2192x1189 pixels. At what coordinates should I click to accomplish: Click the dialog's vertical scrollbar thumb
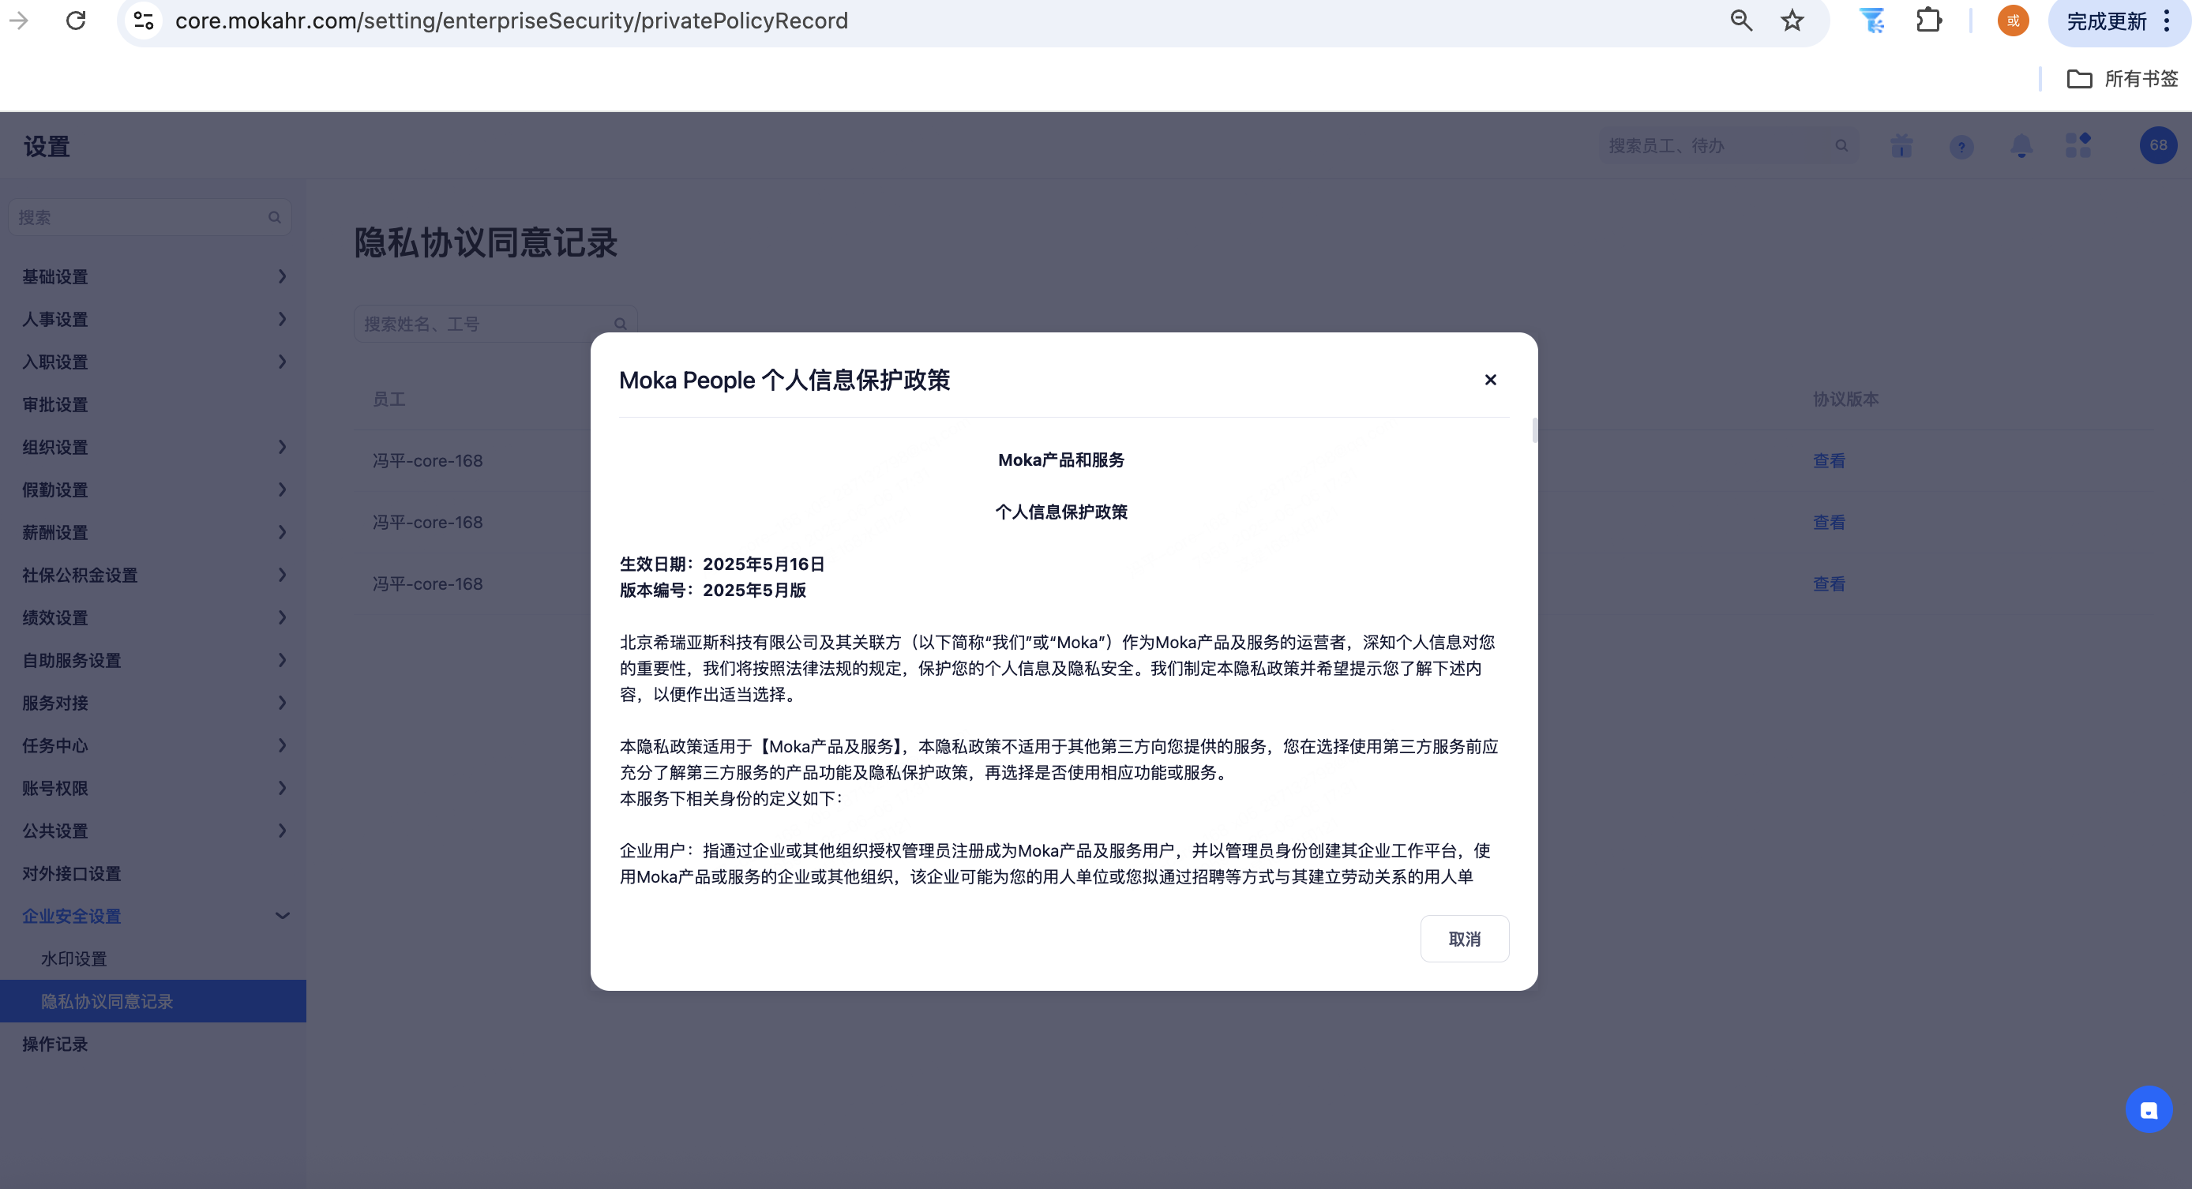(x=1534, y=429)
